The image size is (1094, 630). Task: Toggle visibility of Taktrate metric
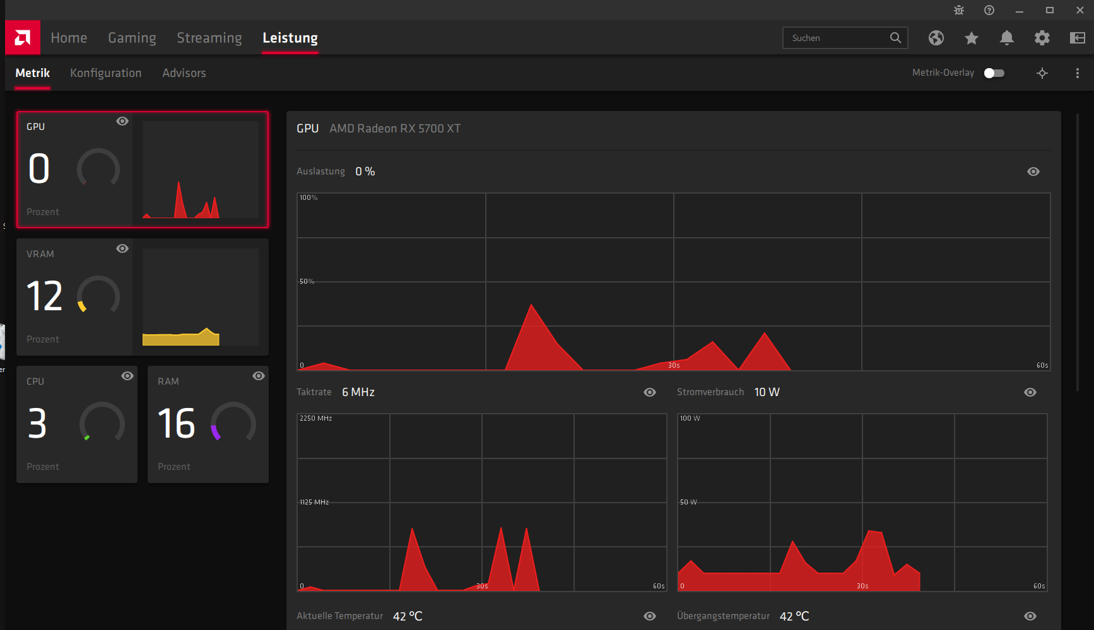tap(650, 392)
